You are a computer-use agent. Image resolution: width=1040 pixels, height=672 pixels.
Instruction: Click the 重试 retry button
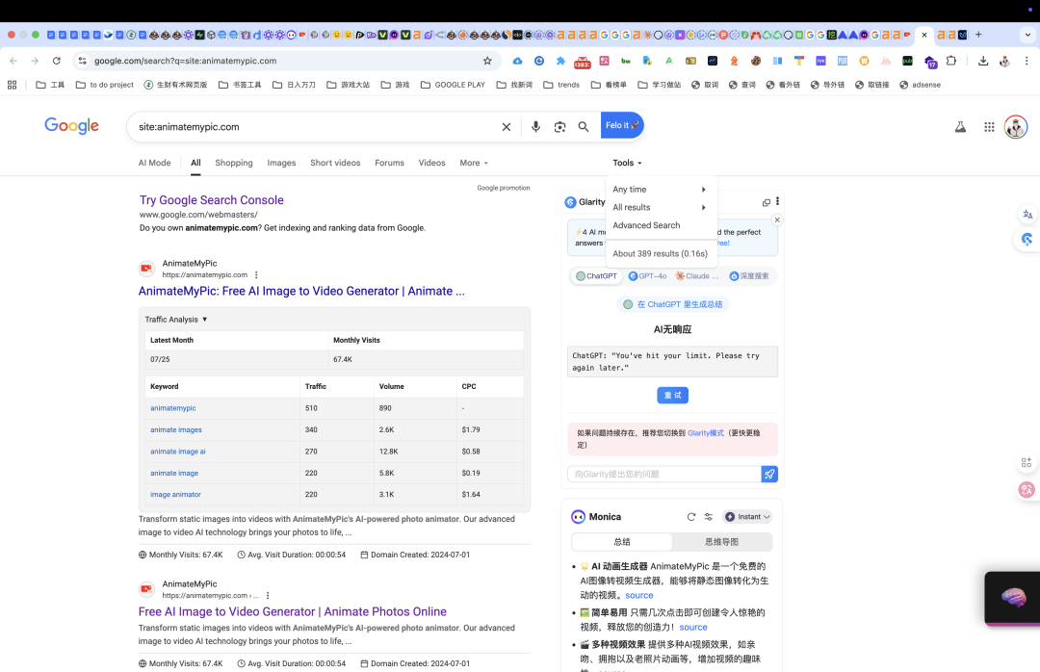672,396
